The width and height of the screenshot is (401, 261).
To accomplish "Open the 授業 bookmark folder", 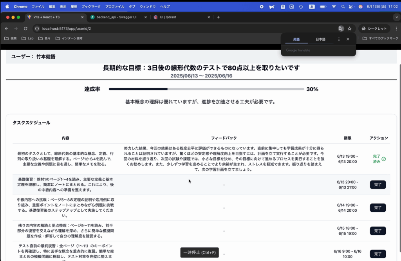I will point(11,38).
